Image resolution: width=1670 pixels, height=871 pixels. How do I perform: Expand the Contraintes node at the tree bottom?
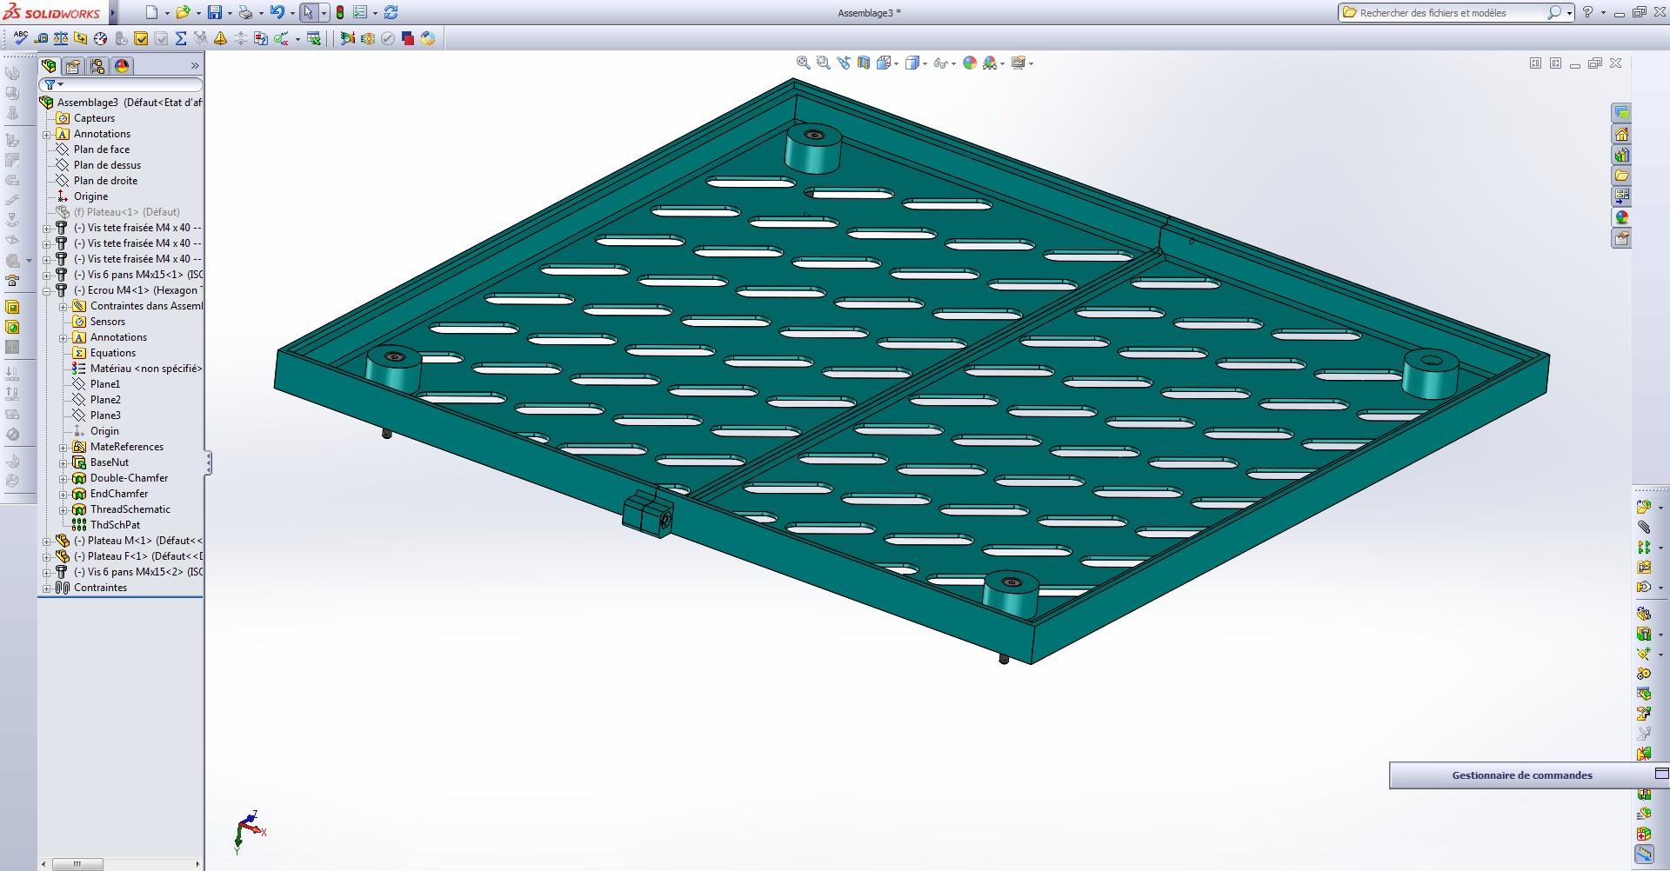[x=47, y=588]
